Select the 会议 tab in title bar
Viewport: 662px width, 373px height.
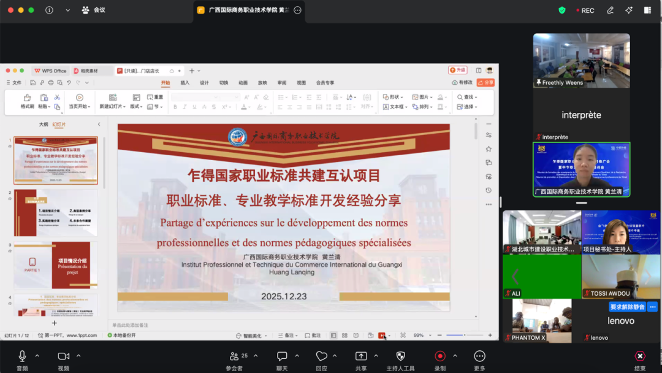click(94, 10)
